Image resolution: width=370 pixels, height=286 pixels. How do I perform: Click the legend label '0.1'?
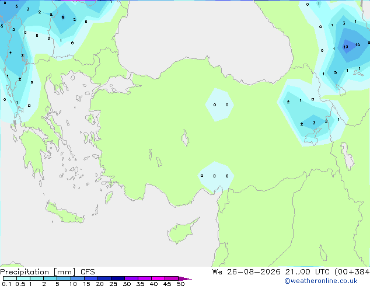[6, 284]
